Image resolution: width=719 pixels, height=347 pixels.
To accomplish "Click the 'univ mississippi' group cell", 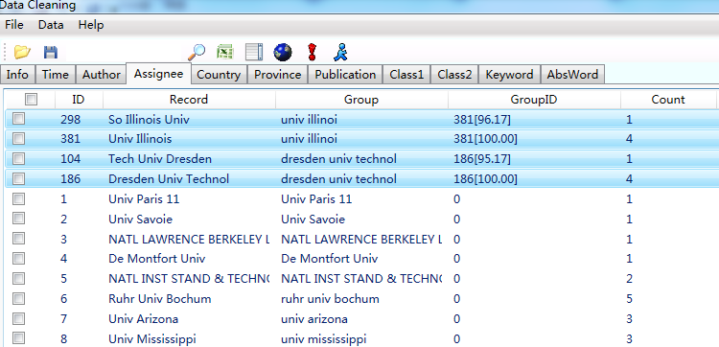I will tap(324, 339).
